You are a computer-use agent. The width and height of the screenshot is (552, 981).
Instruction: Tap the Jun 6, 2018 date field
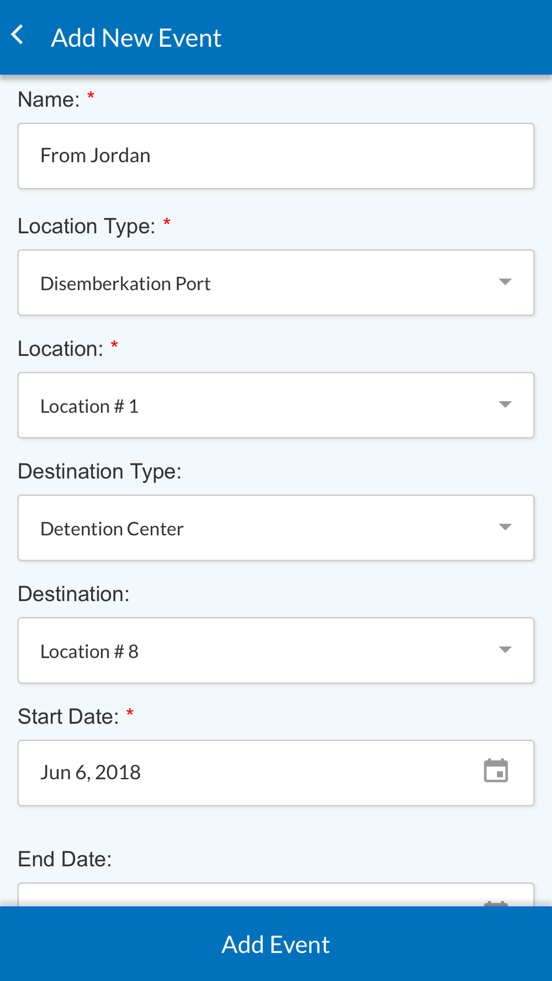[x=276, y=772]
